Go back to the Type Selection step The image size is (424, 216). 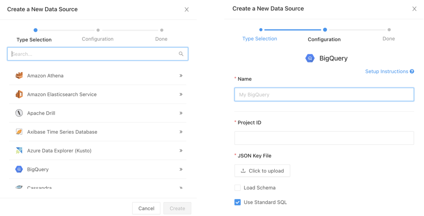(x=260, y=39)
